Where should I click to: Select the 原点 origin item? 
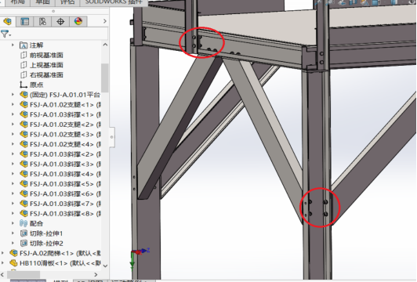[36, 85]
